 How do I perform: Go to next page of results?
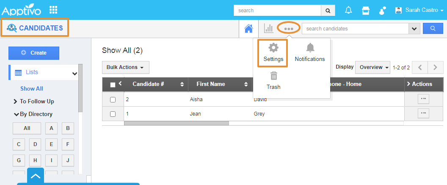435,68
